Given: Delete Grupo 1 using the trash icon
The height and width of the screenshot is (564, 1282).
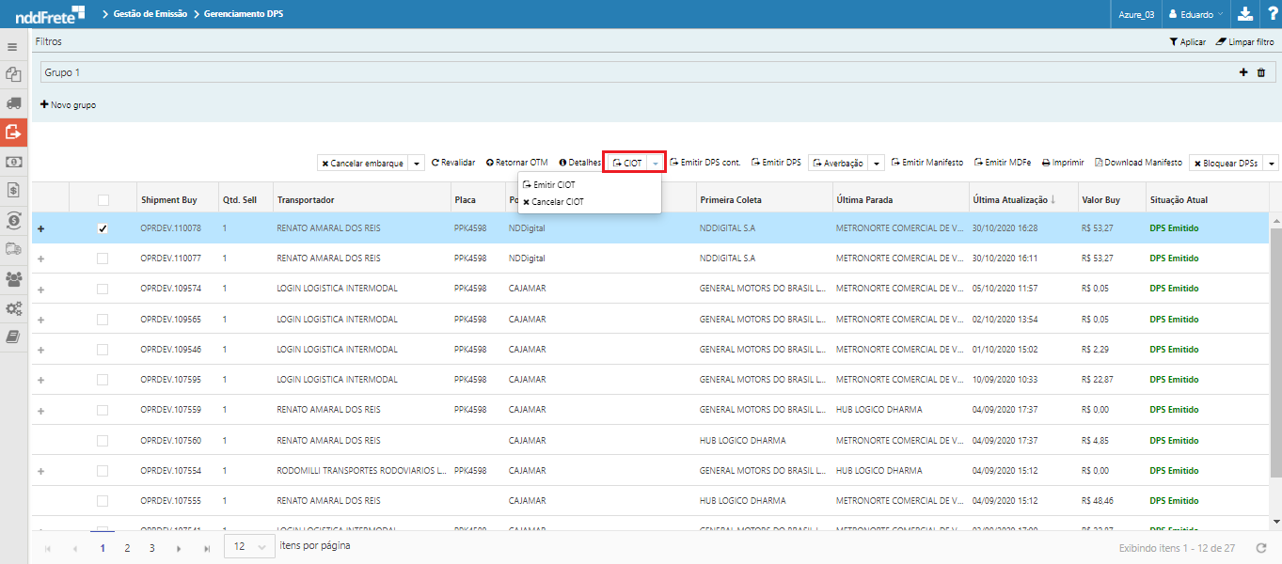Looking at the screenshot, I should pyautogui.click(x=1261, y=72).
